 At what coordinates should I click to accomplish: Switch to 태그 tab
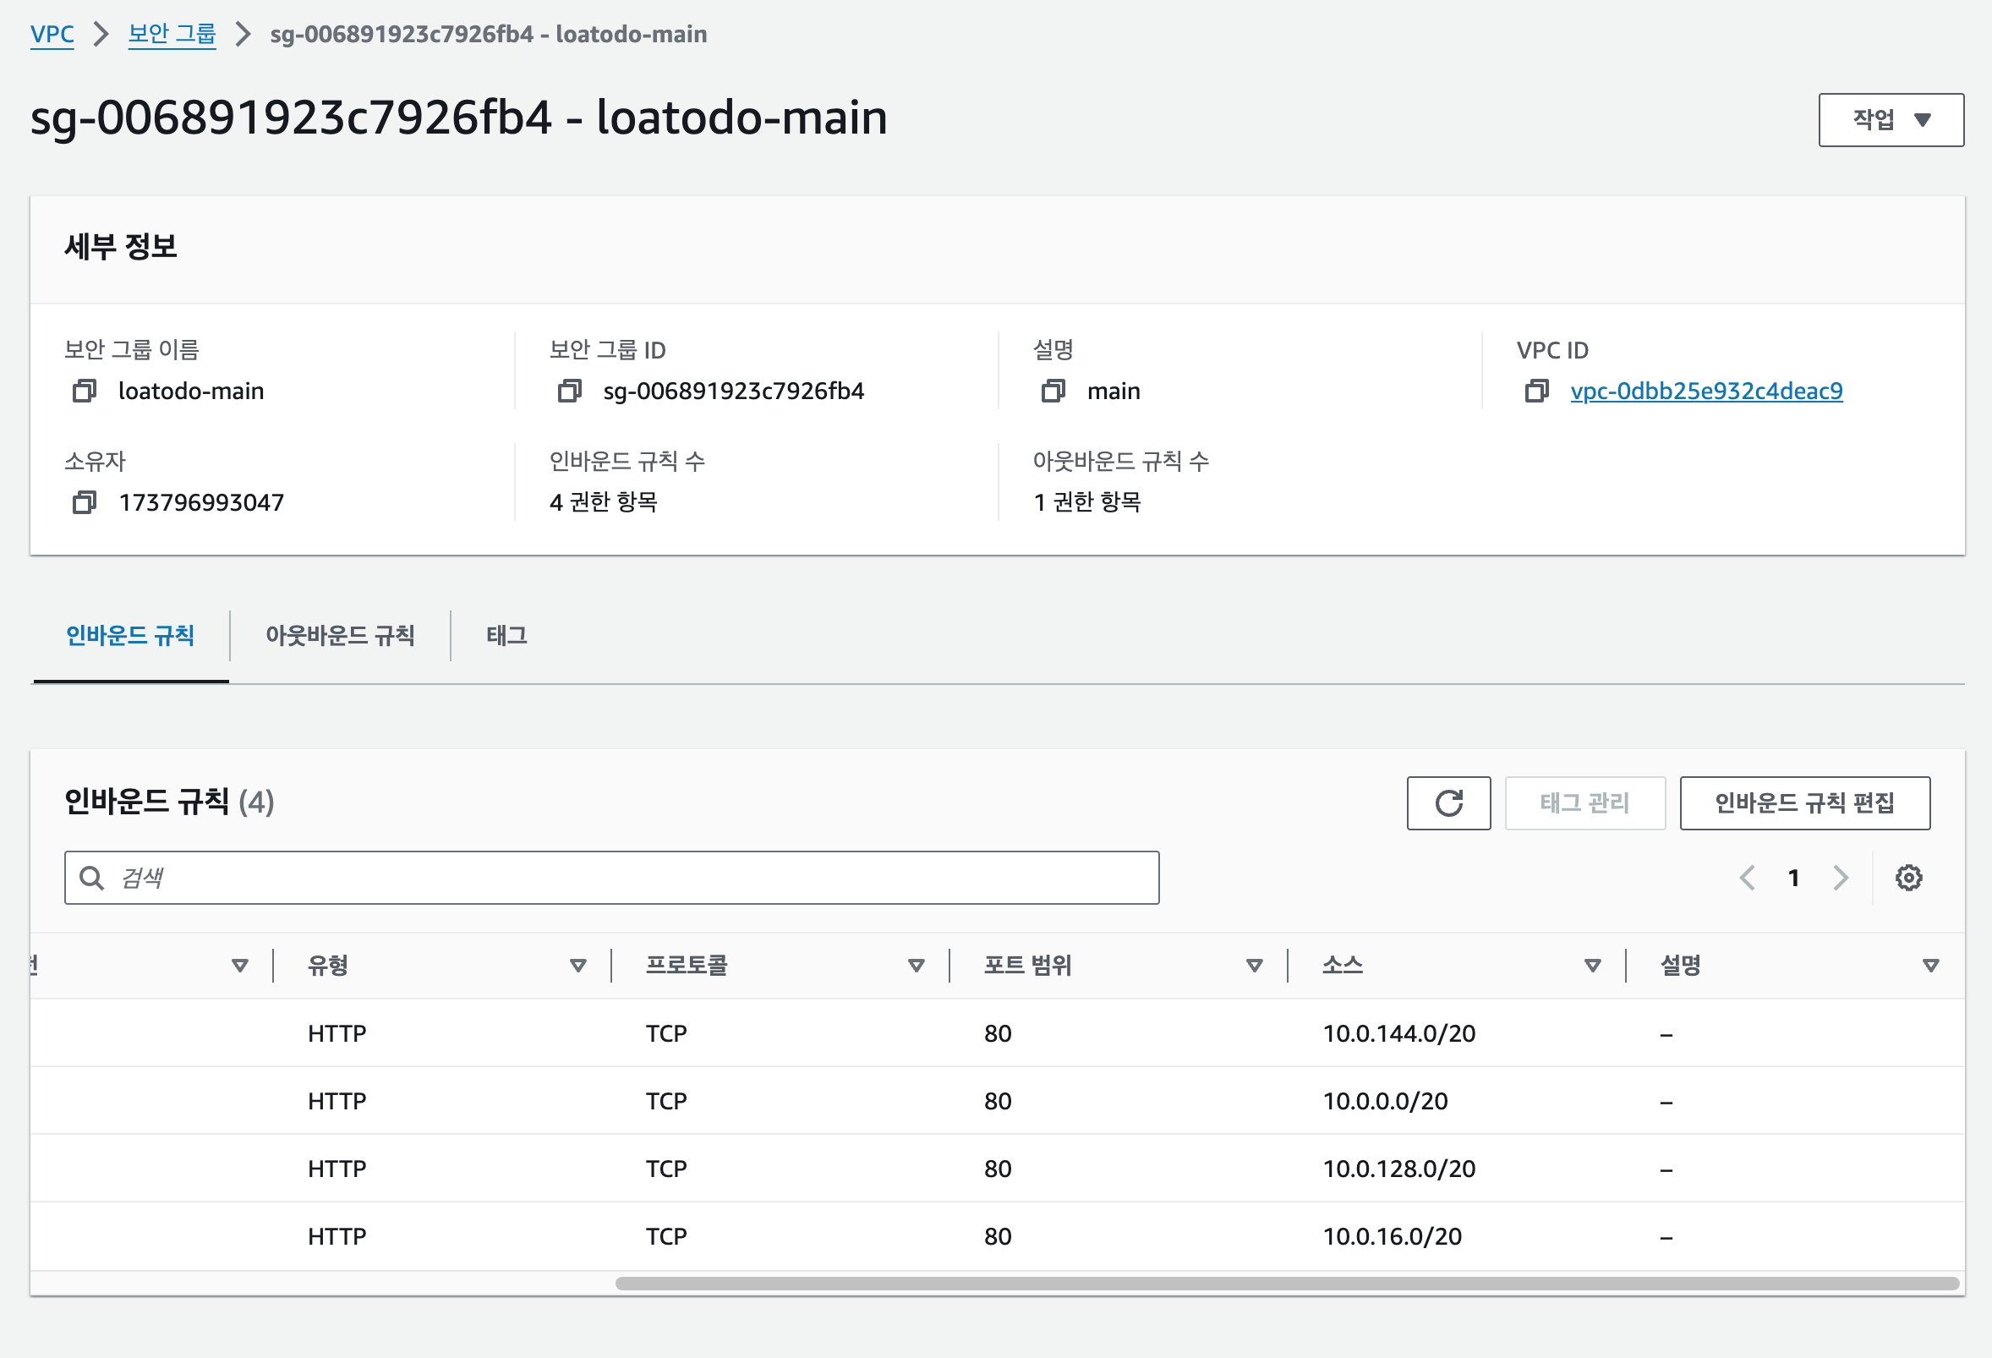click(x=506, y=636)
